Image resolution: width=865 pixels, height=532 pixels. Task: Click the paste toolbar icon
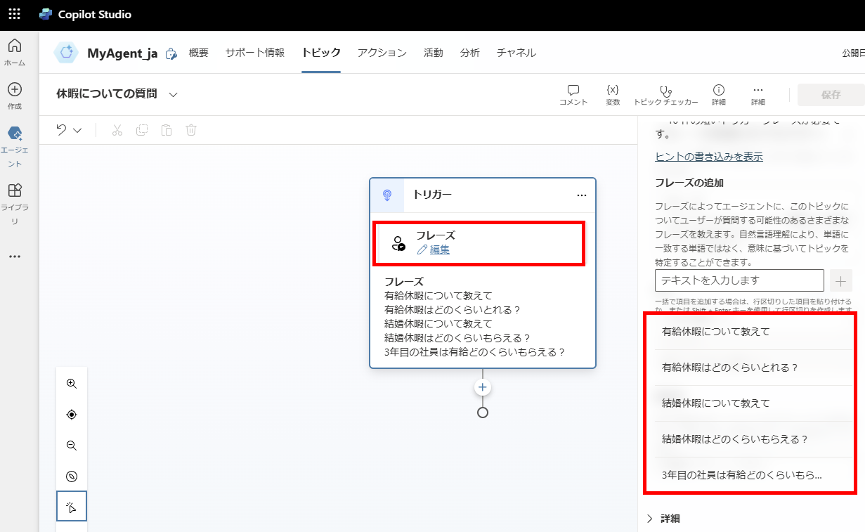coord(166,129)
